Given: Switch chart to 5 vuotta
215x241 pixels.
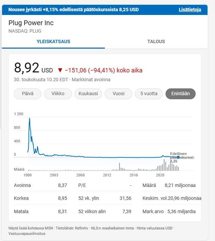Looking at the screenshot, I should tap(149, 93).
